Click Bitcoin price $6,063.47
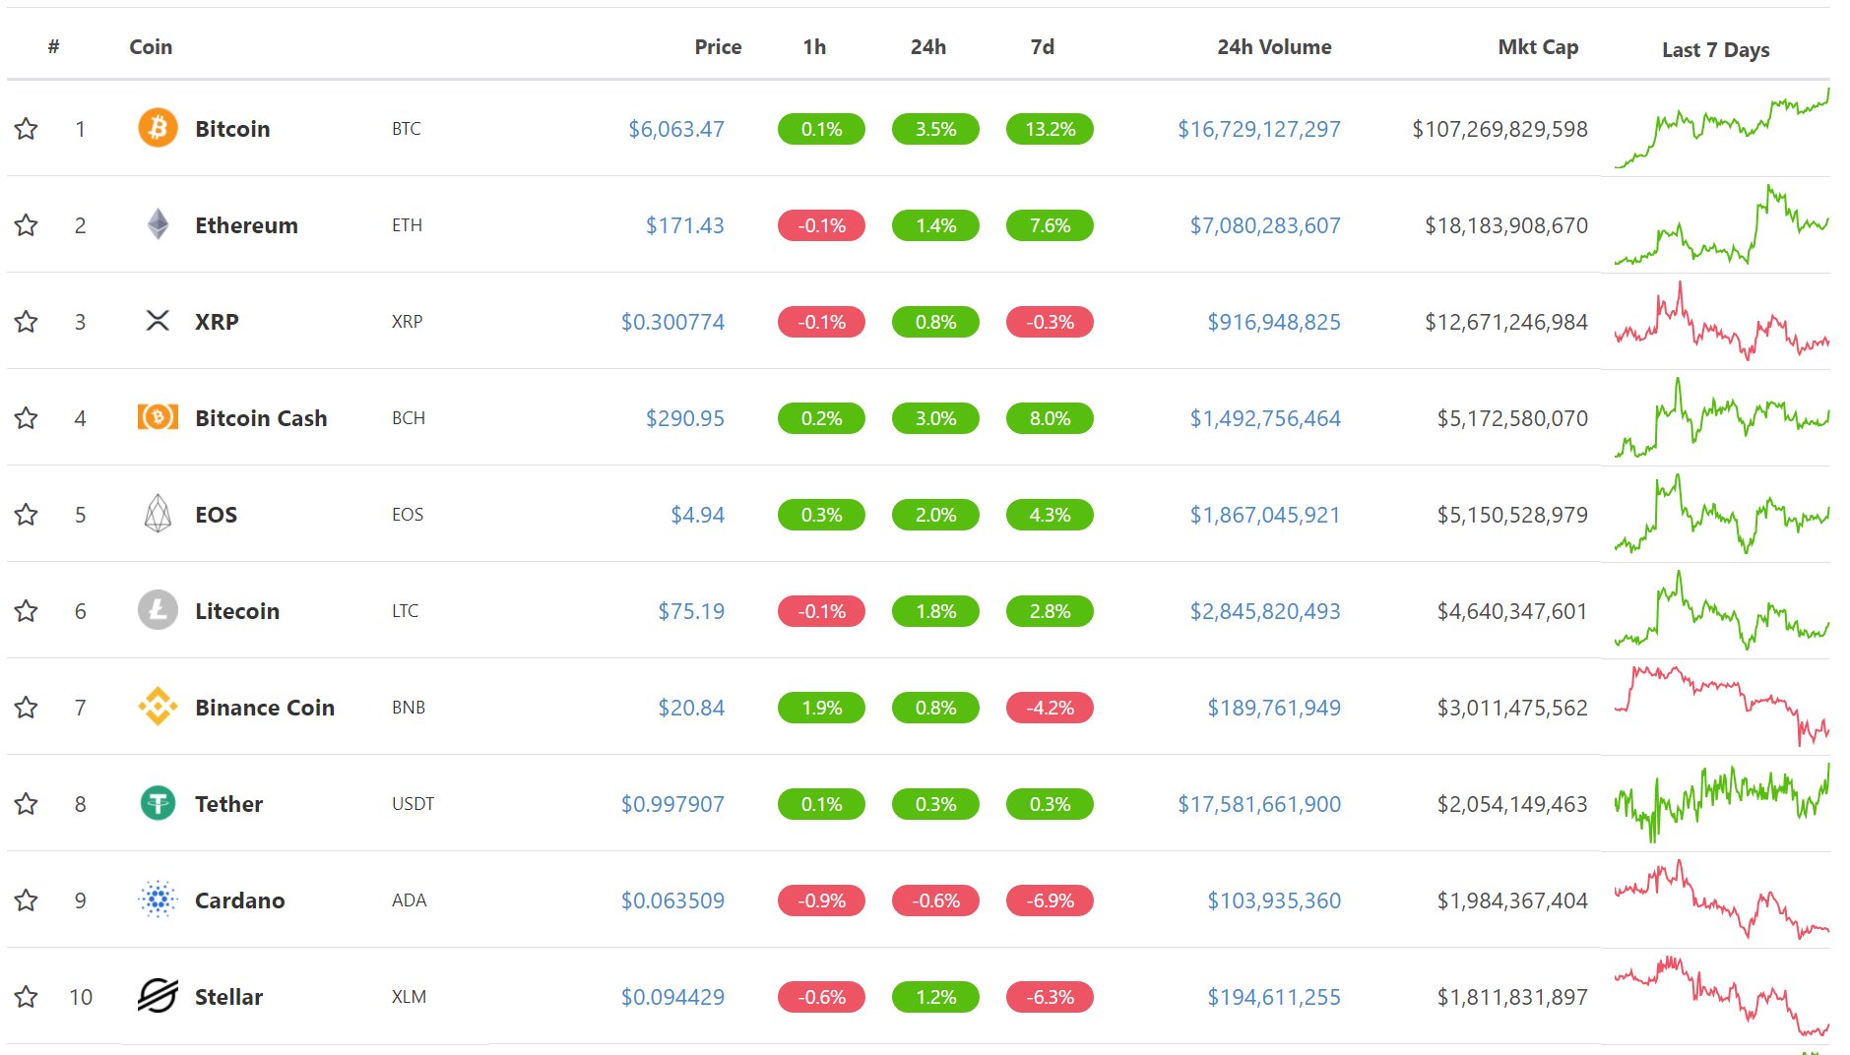1850x1055 pixels. click(x=676, y=128)
